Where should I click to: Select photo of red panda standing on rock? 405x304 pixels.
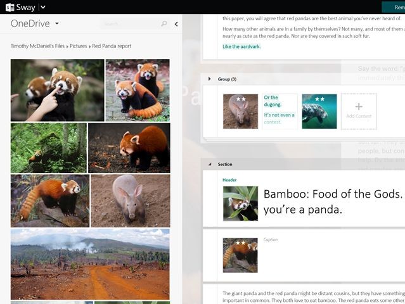pyautogui.click(x=50, y=201)
